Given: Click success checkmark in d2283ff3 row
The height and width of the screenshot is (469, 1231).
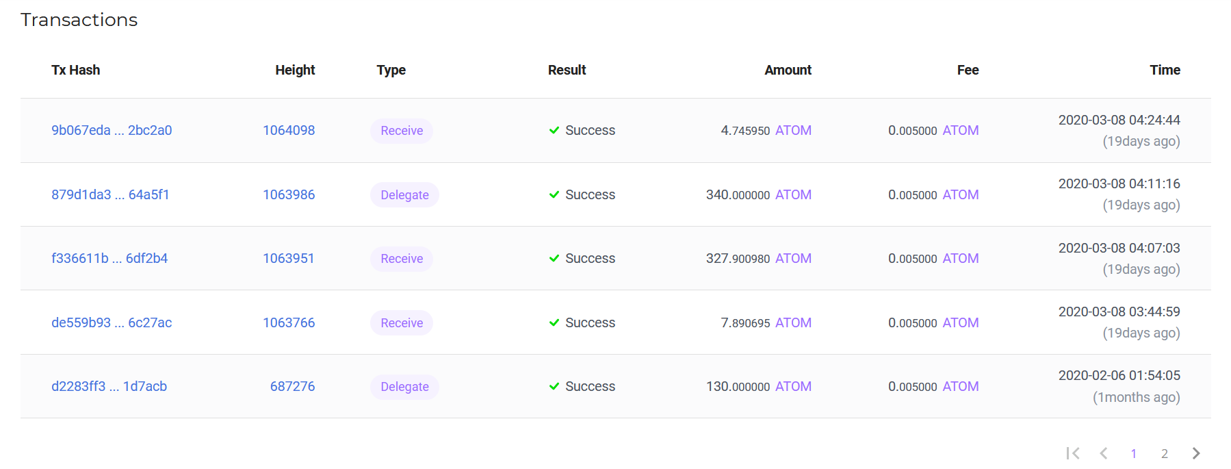Looking at the screenshot, I should click(554, 386).
